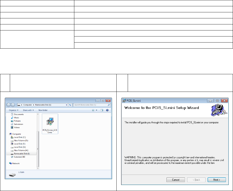The width and height of the screenshot is (233, 191).
Task: Open Autodesk 360 in the sidebar
Action: click(18, 157)
